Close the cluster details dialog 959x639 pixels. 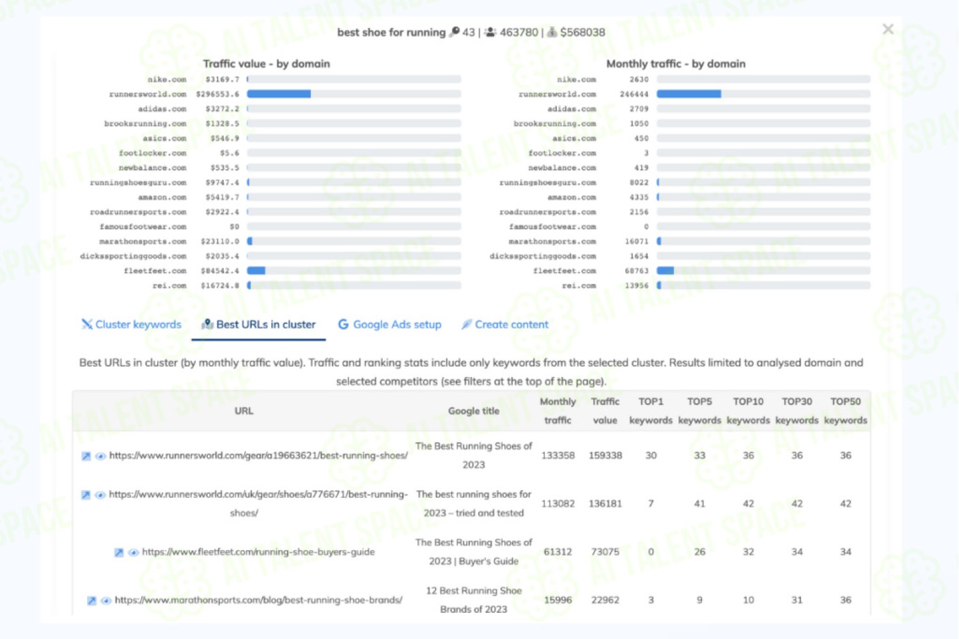[888, 29]
